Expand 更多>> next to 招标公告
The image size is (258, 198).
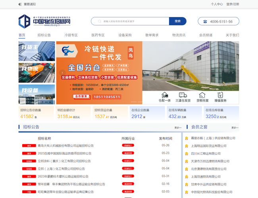(178, 128)
